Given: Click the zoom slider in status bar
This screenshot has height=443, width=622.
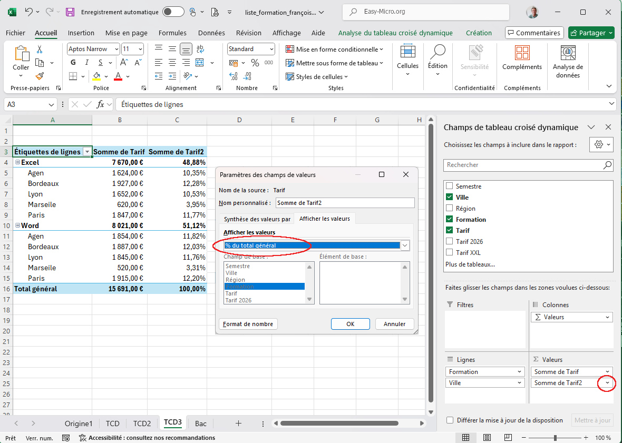Looking at the screenshot, I should click(555, 438).
